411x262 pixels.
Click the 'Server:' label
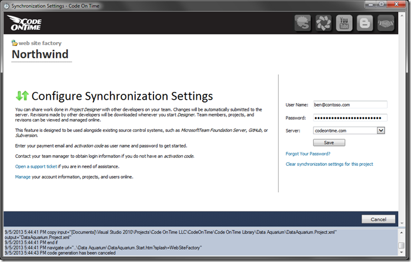point(293,131)
